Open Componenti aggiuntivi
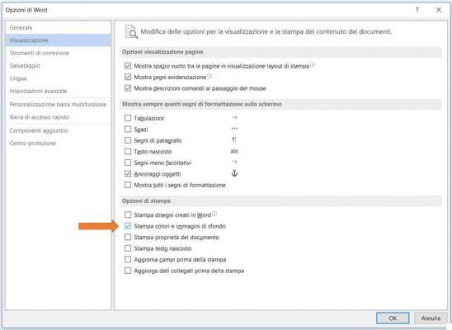The width and height of the screenshot is (452, 330). pyautogui.click(x=58, y=130)
